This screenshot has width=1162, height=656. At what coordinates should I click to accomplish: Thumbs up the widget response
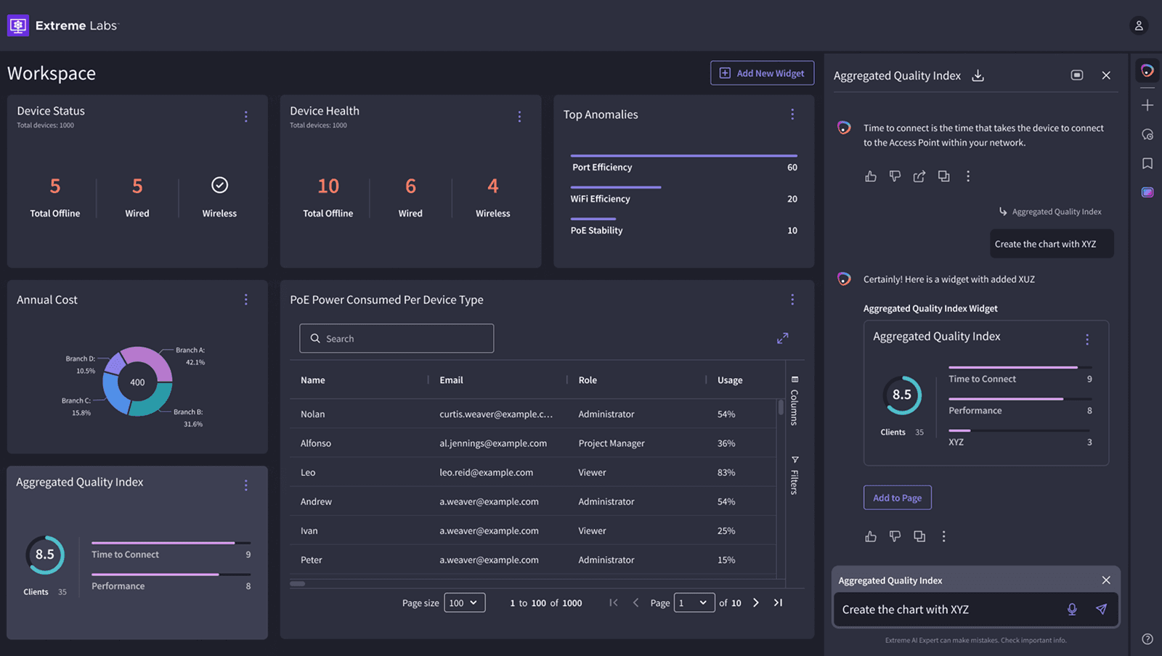[x=871, y=536]
